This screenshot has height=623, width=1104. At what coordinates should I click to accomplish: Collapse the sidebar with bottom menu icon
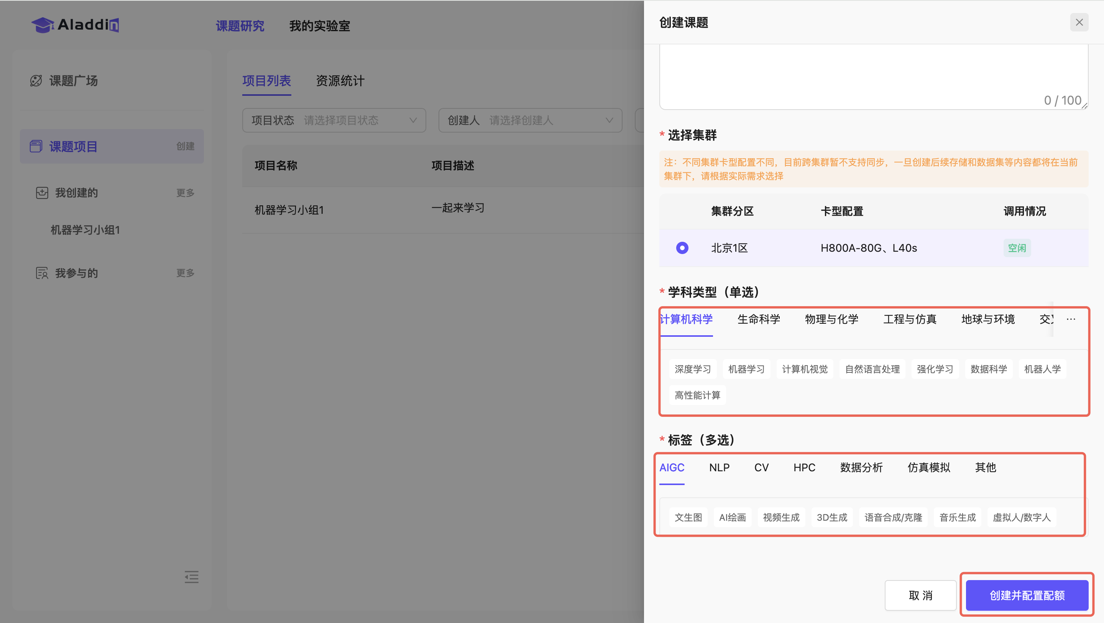click(x=191, y=577)
